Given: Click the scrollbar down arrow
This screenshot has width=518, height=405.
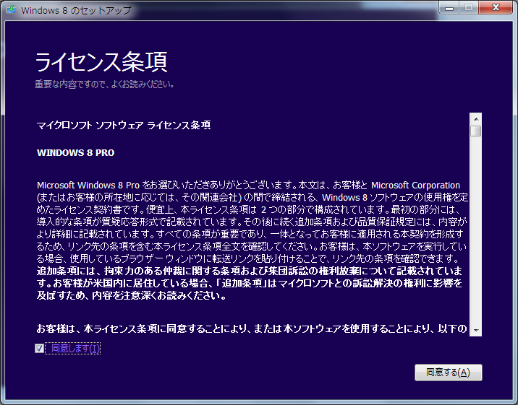Looking at the screenshot, I should [476, 330].
